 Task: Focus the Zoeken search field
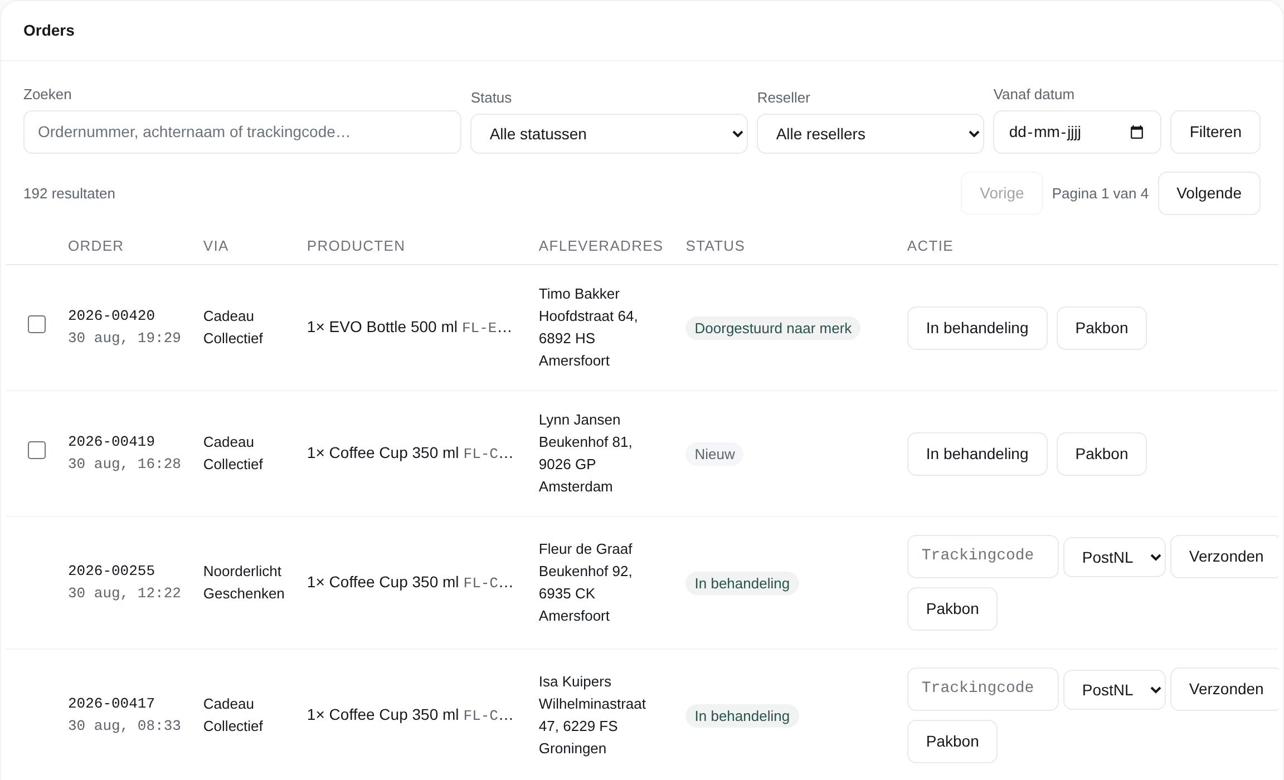click(242, 132)
